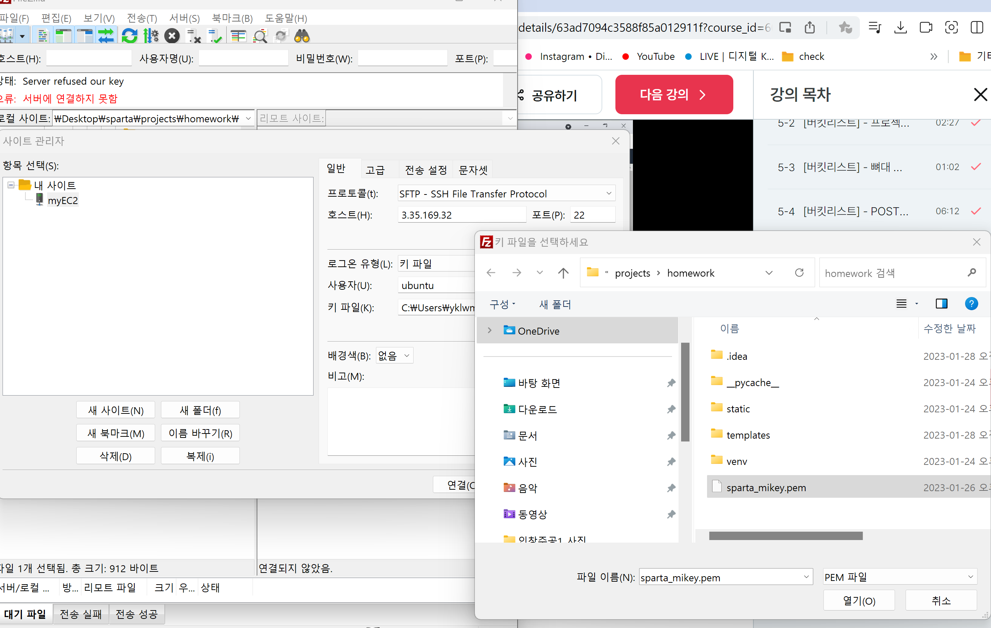Click 호스트 field with 3.35.169.32

462,215
